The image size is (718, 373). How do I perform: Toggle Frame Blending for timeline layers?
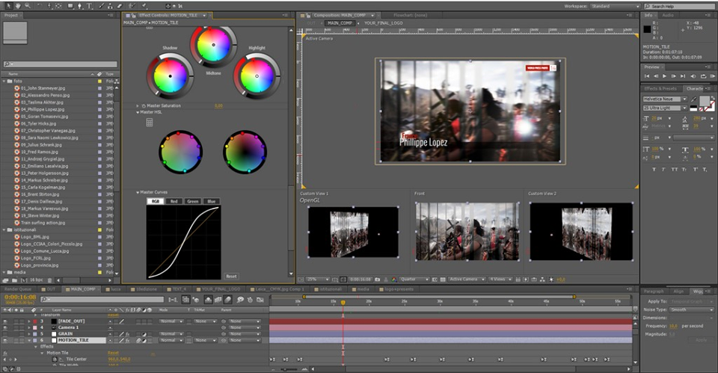pos(218,300)
